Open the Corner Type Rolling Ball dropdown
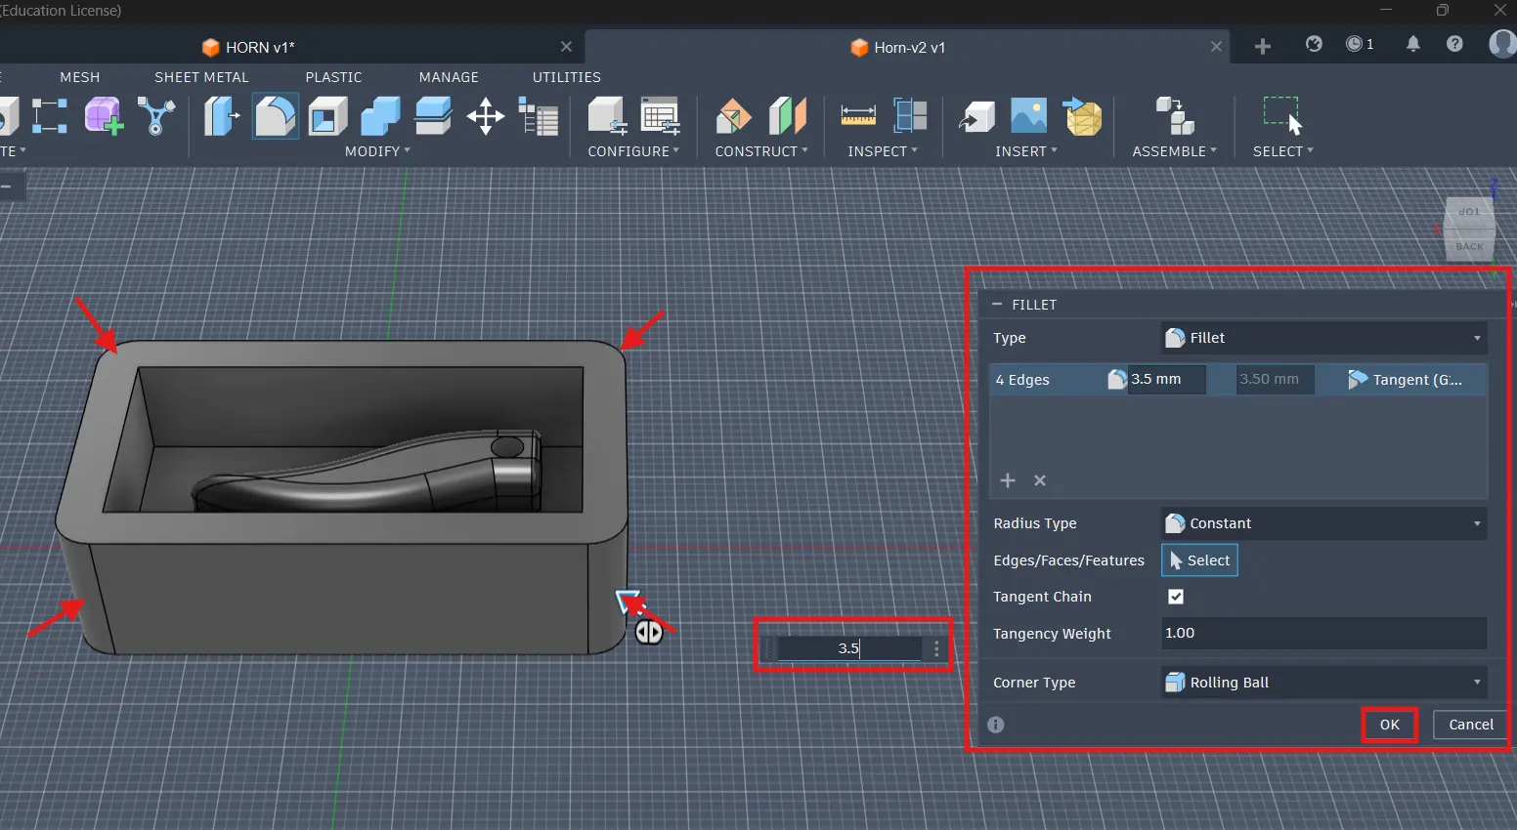Viewport: 1517px width, 830px height. pos(1324,683)
